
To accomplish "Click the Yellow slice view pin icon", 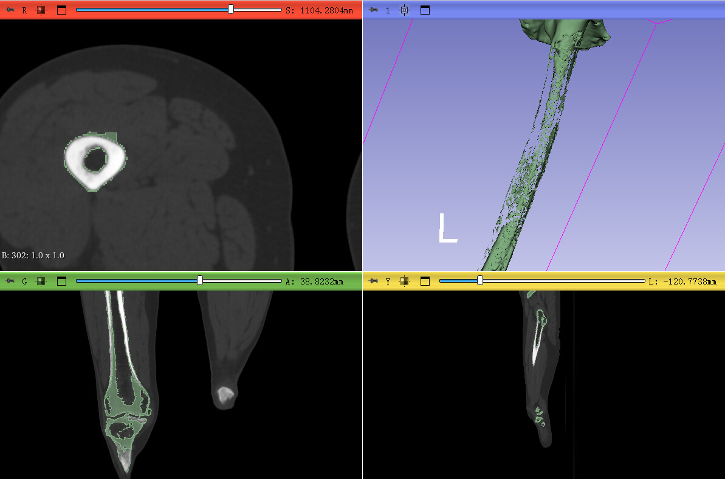I will click(x=373, y=281).
